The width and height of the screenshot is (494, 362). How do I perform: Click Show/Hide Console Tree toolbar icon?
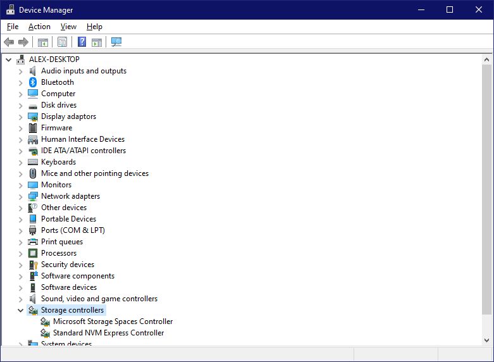43,42
